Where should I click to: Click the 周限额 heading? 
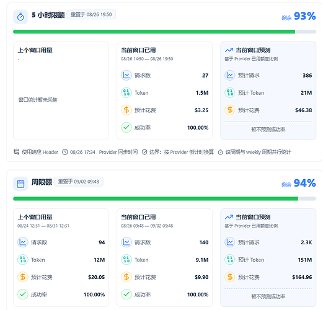point(42,182)
